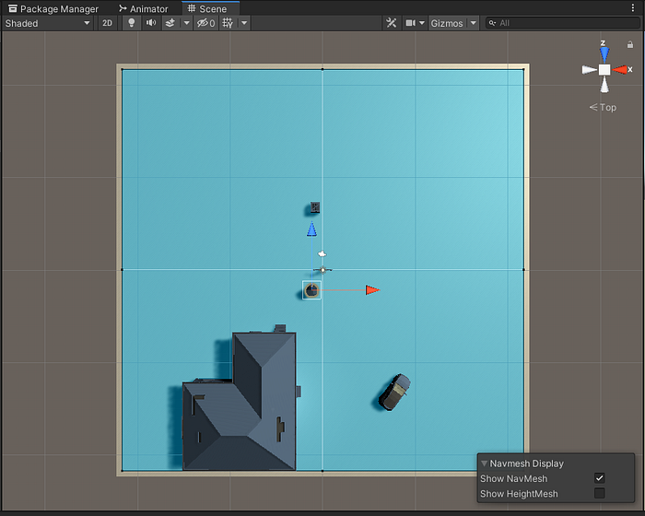The width and height of the screenshot is (645, 516).
Task: Toggle effects (skybox, fog) icon
Action: [x=170, y=23]
